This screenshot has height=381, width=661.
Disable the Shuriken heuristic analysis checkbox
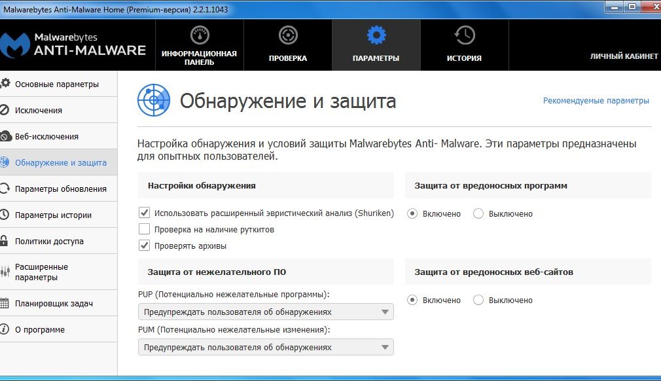[144, 212]
